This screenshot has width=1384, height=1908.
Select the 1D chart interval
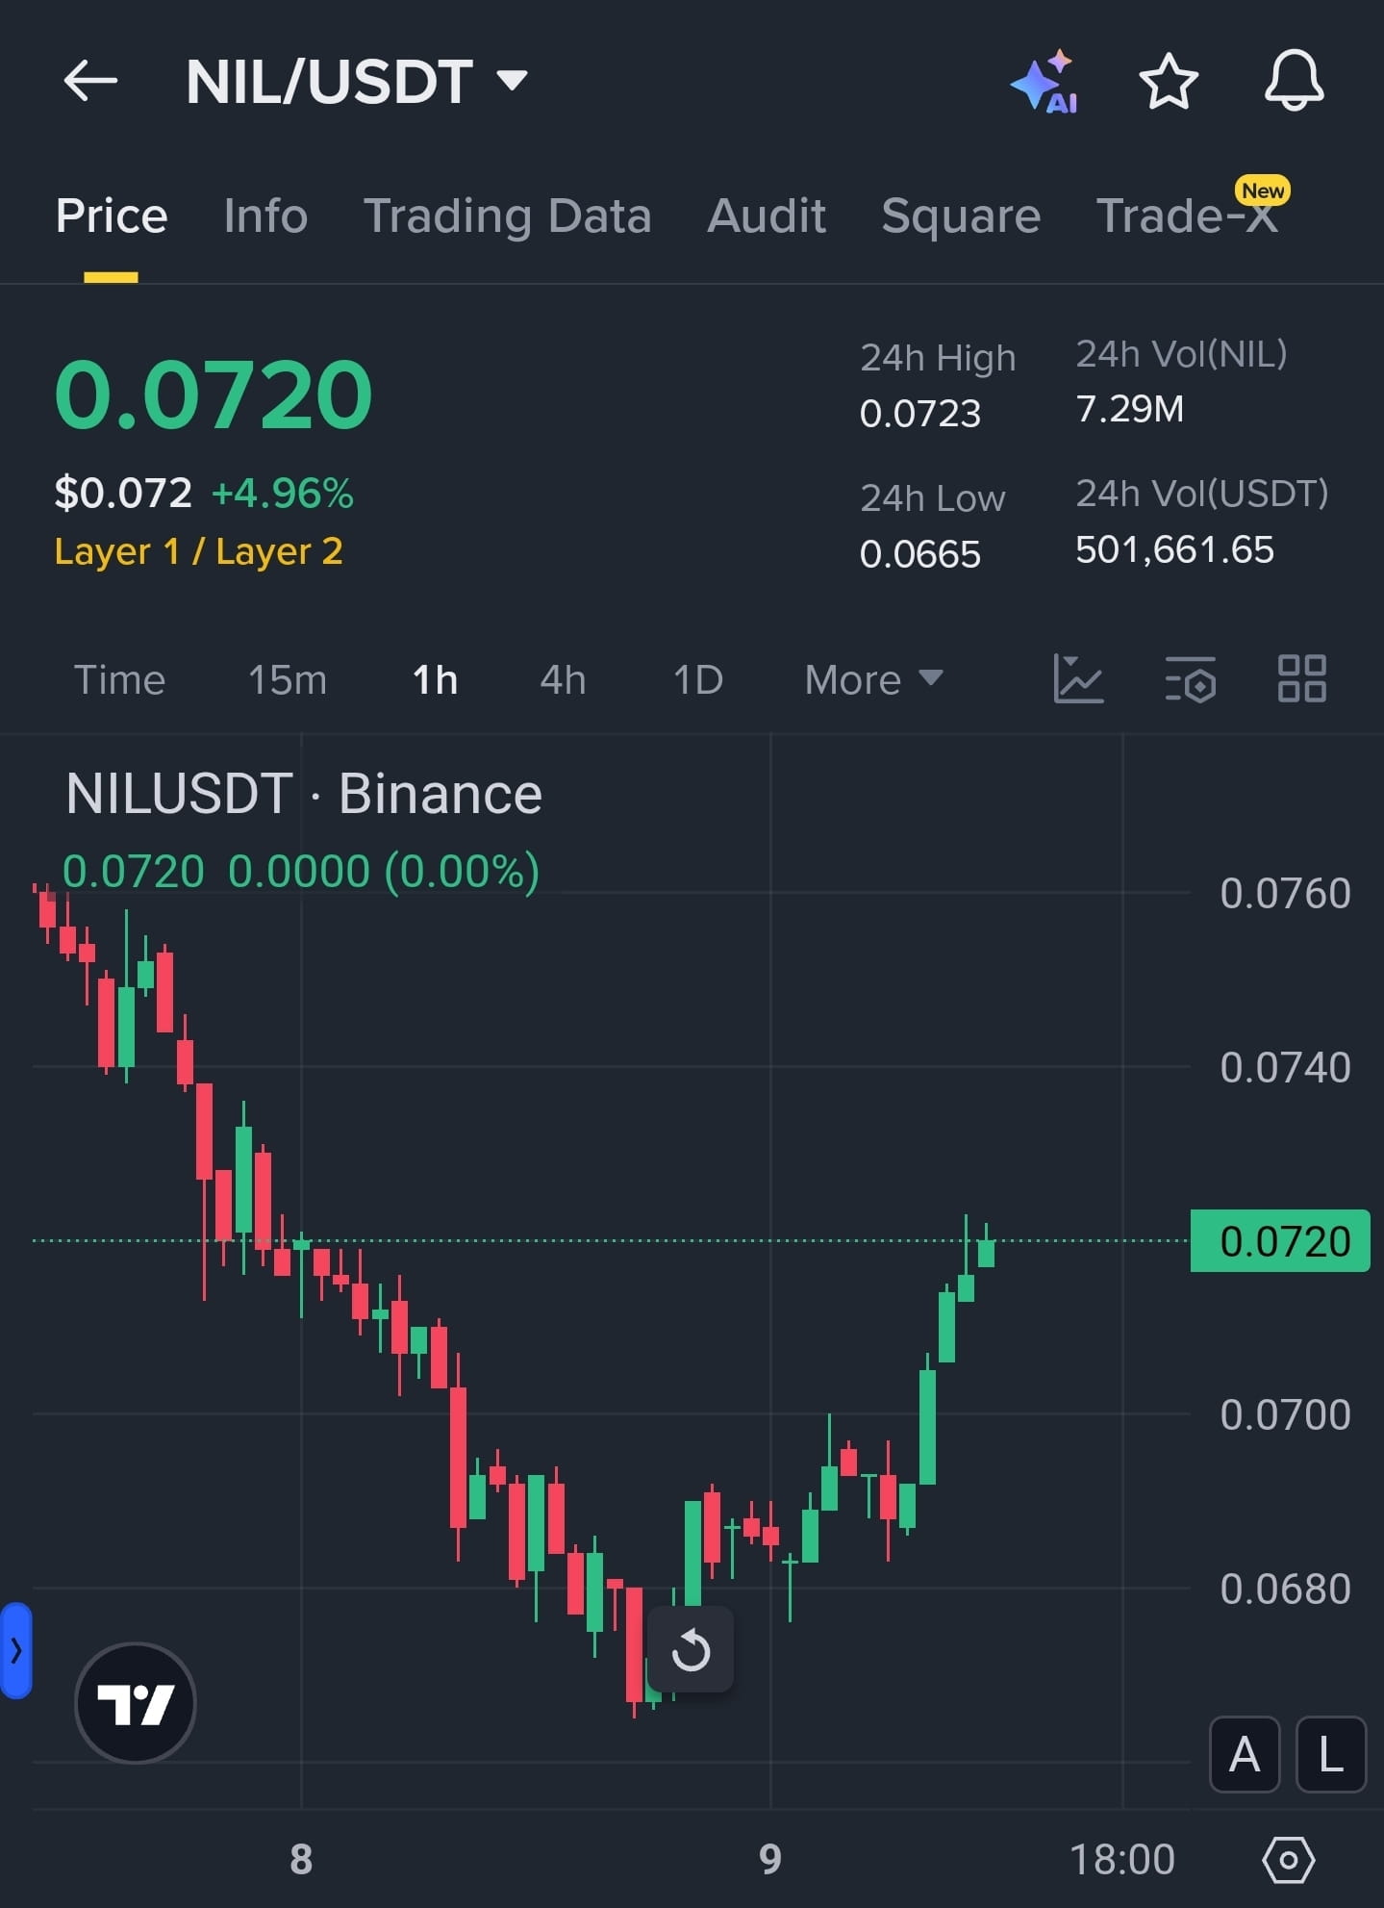pyautogui.click(x=698, y=680)
